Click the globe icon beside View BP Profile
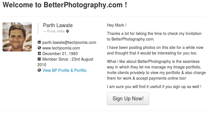 pos(39,70)
